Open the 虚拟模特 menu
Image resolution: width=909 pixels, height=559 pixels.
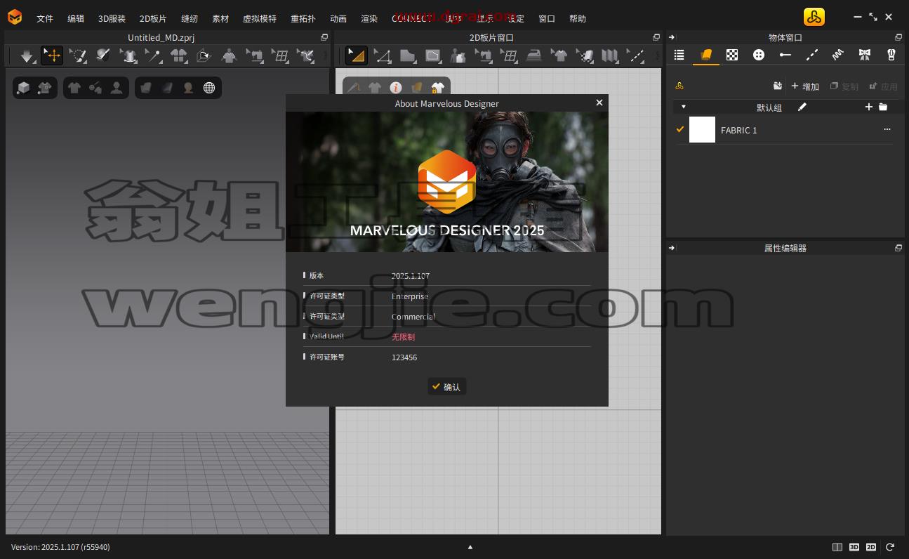pyautogui.click(x=260, y=18)
